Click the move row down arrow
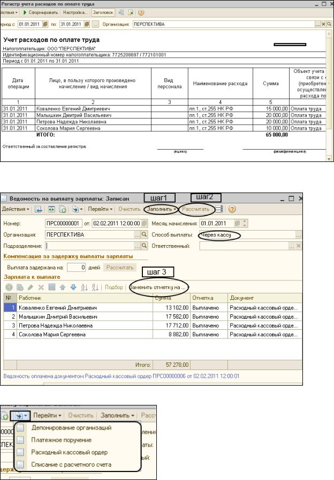 [x=73, y=287]
